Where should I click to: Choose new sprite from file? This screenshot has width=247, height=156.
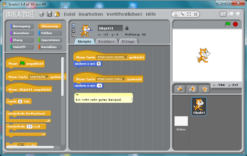click(192, 89)
